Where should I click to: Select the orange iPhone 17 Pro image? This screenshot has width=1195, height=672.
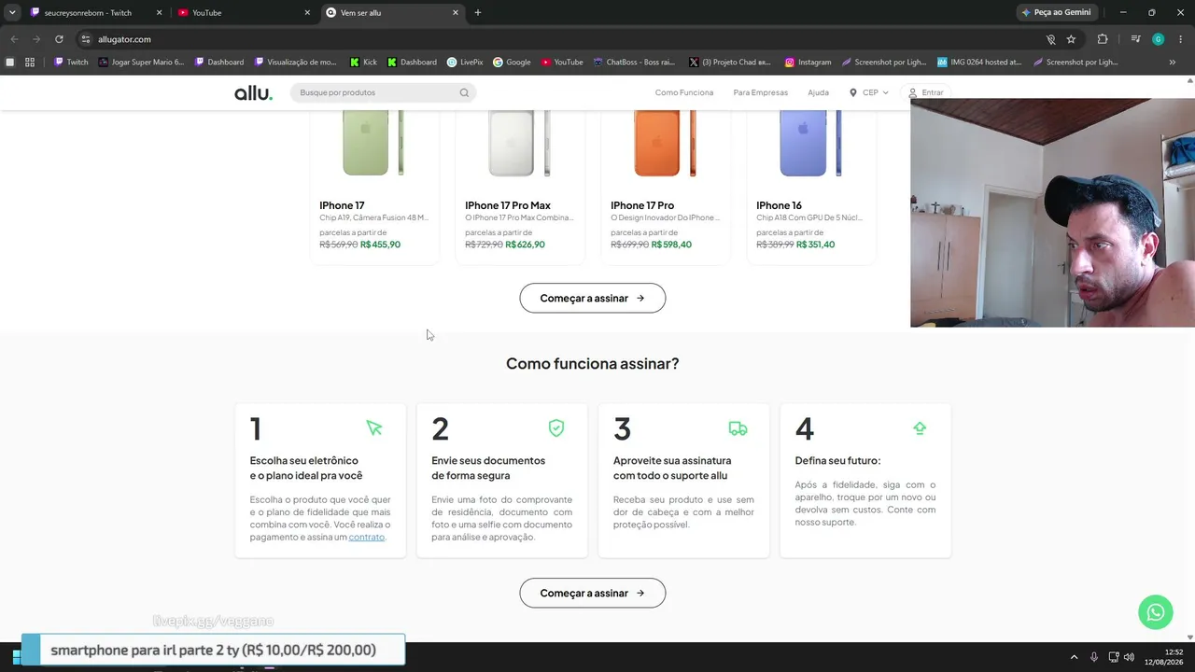click(665, 143)
